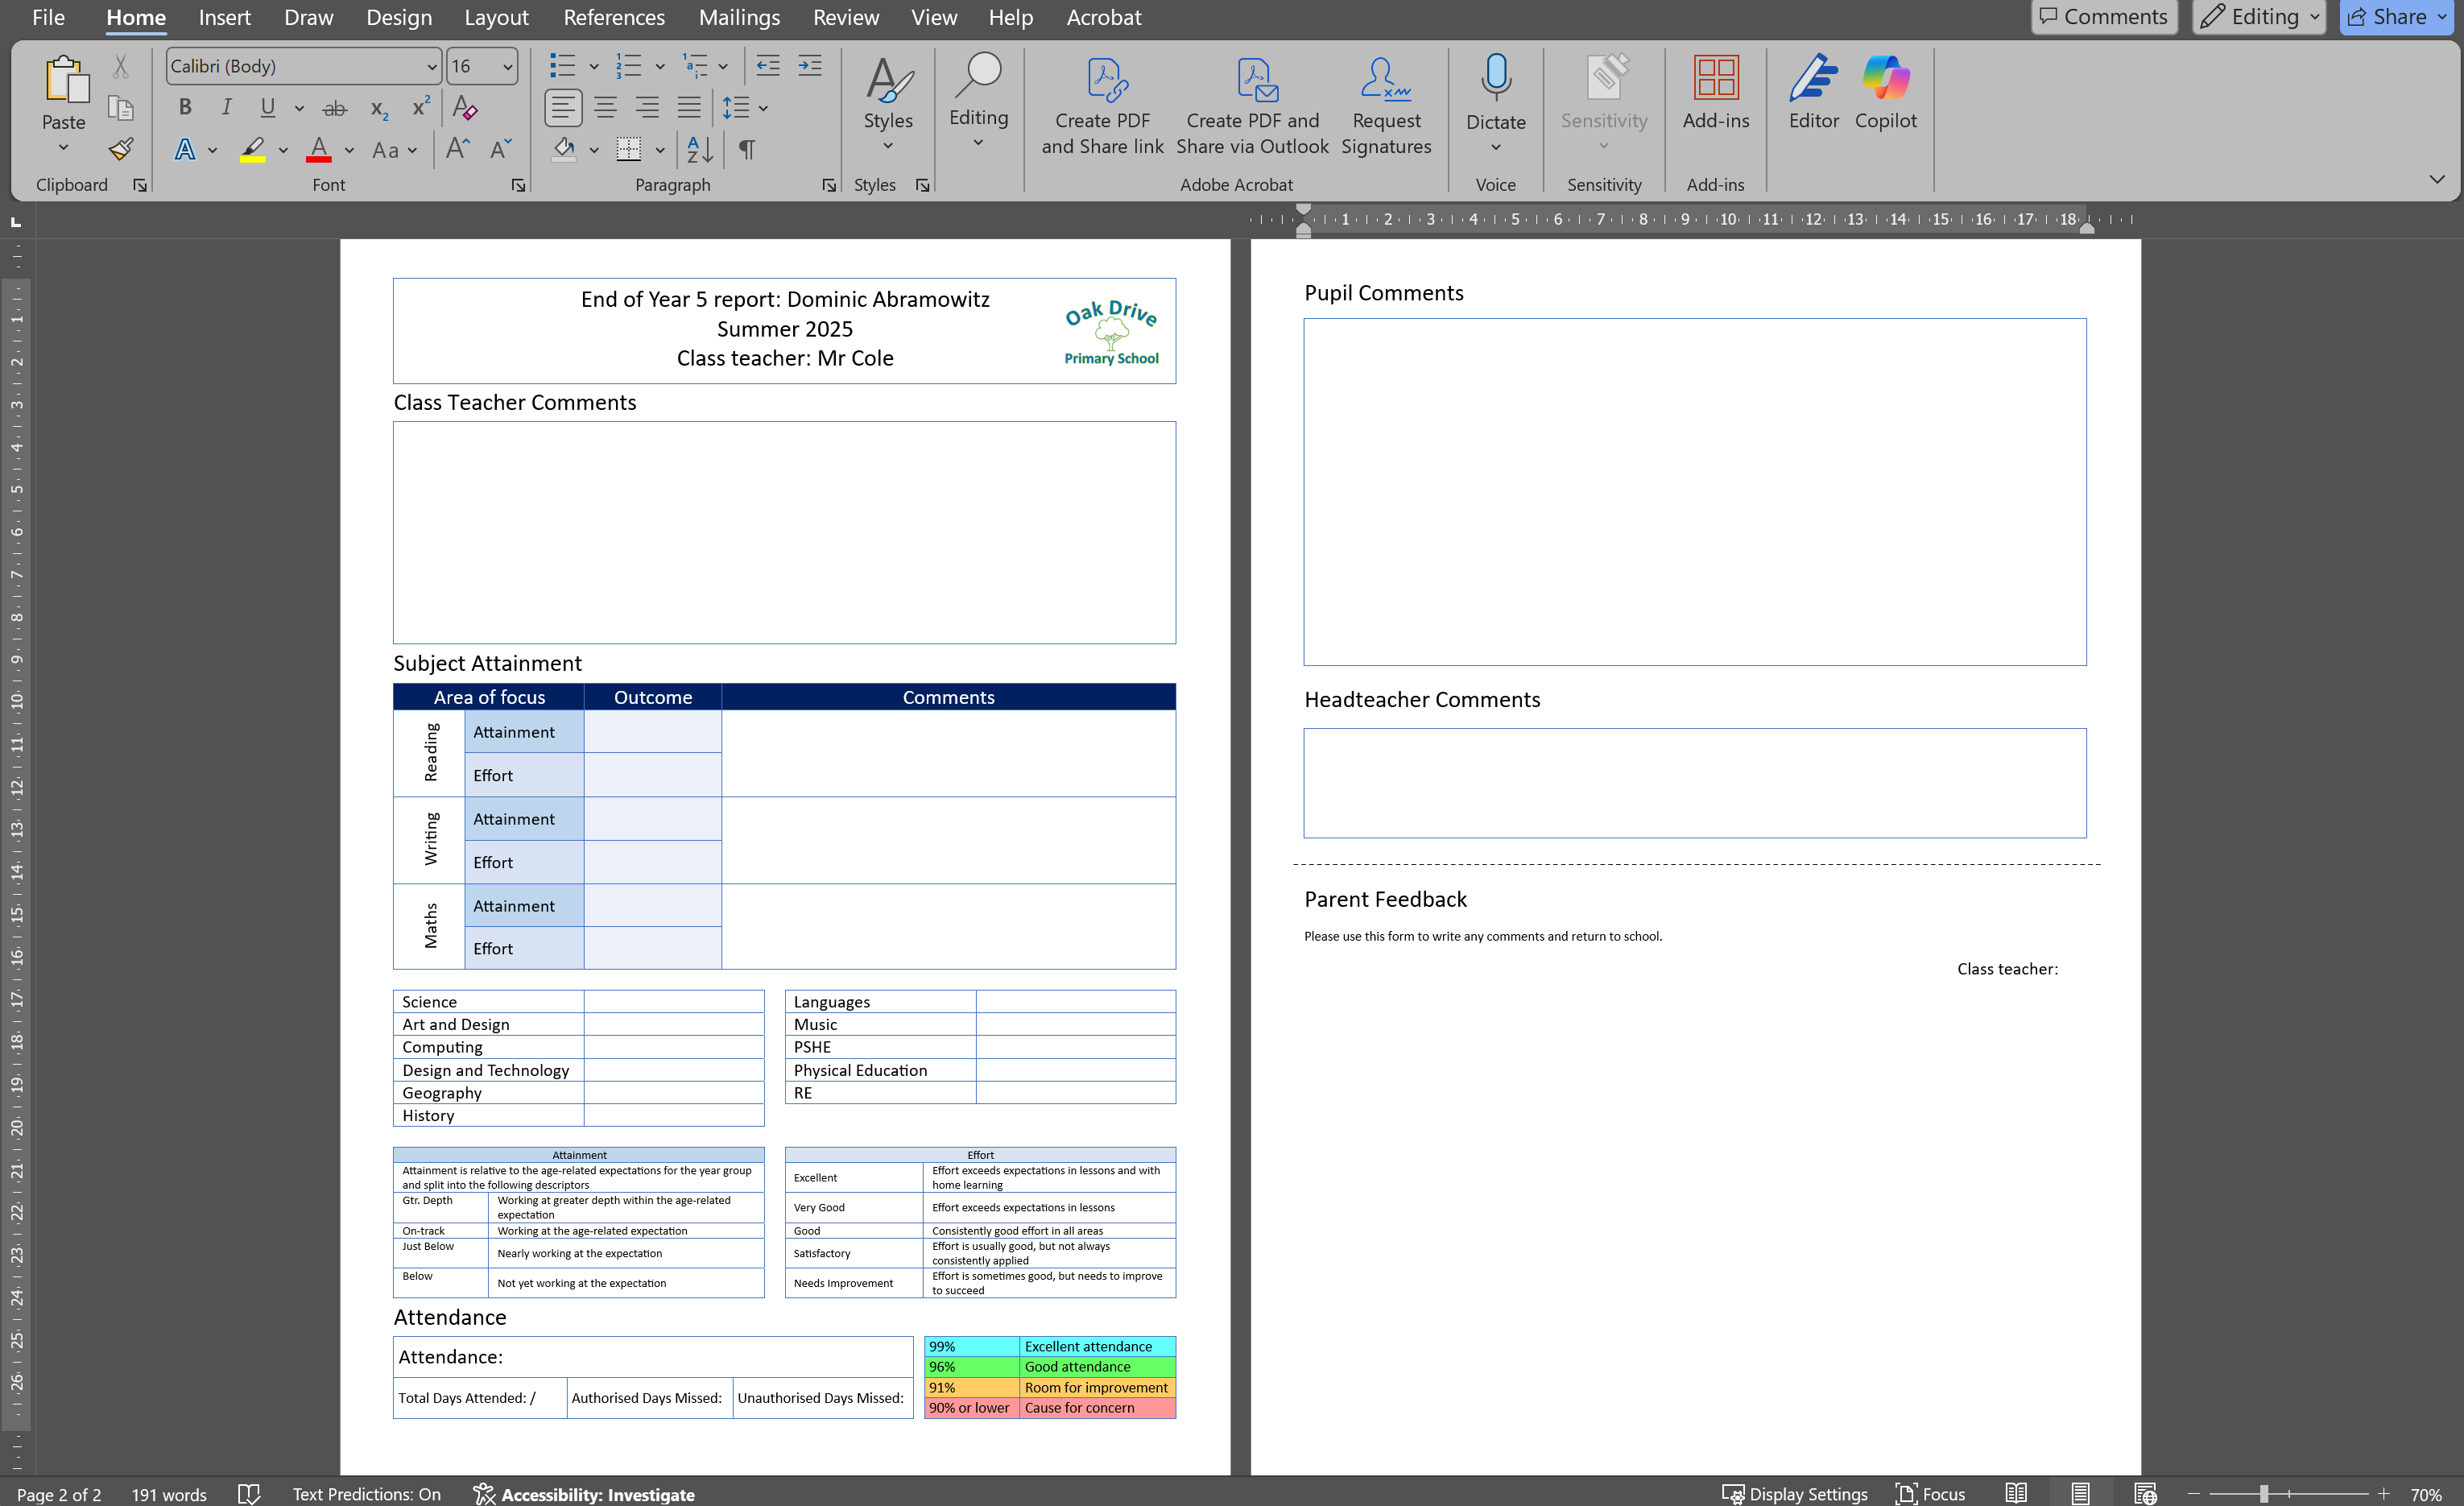Toggle italic formatting

pyautogui.click(x=226, y=107)
